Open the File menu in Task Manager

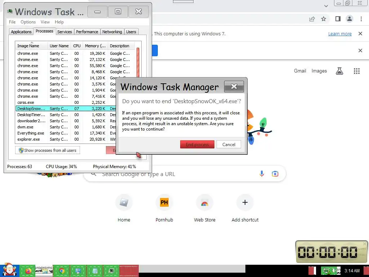click(x=12, y=22)
